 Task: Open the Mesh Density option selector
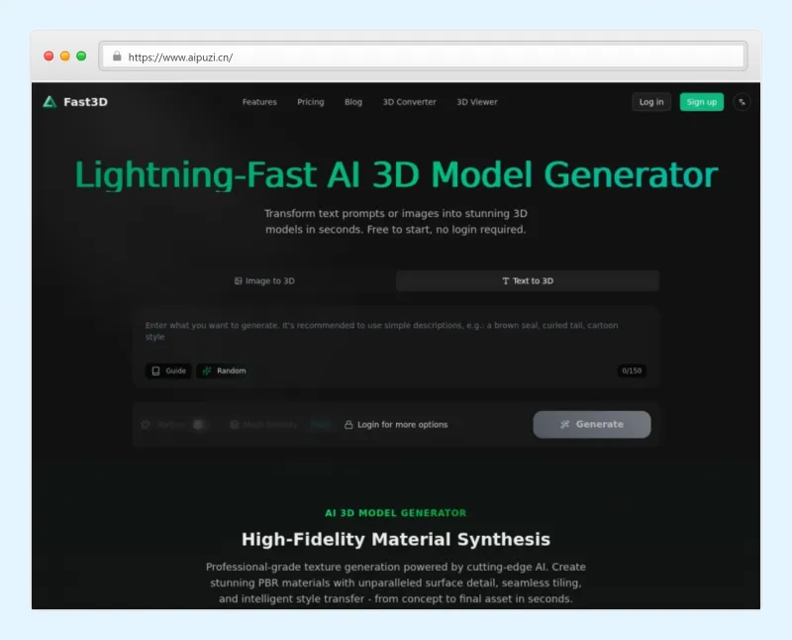[320, 425]
